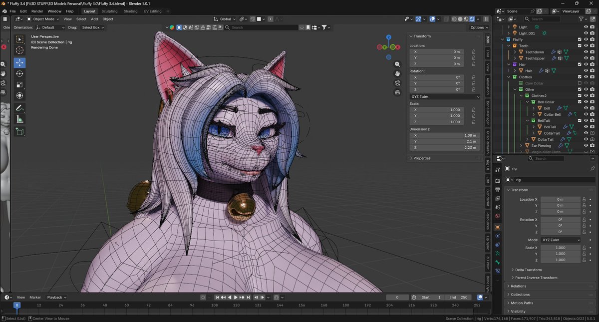Viewport: 599px width, 322px height.
Task: Switch to material preview shading
Action: pos(466,19)
